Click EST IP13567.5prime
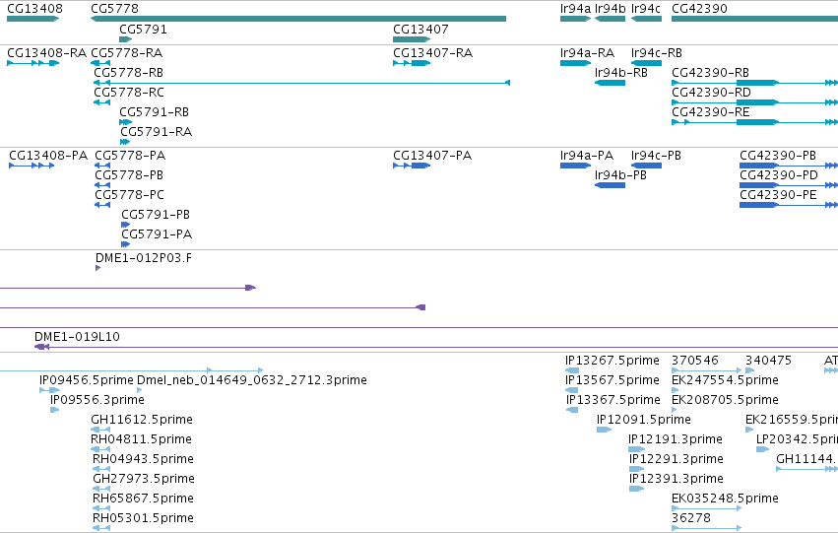The height and width of the screenshot is (533, 838). [612, 380]
